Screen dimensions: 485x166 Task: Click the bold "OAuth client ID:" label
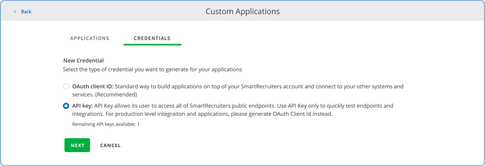(93, 86)
